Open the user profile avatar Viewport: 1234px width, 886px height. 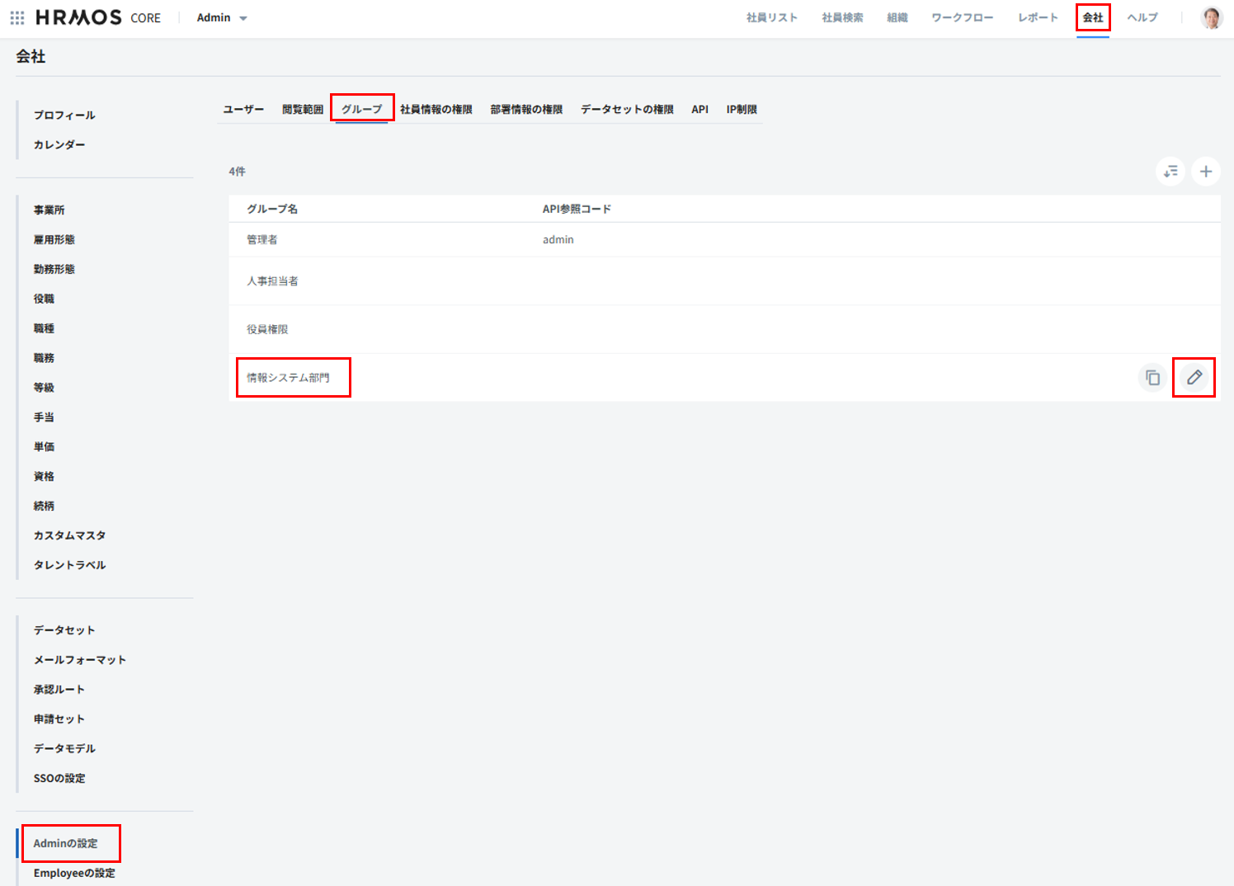pyautogui.click(x=1211, y=17)
